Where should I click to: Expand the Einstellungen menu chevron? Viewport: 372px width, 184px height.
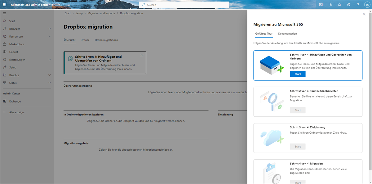coord(50,60)
